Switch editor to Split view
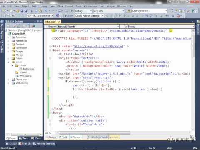200x150 pixels. 63,137
